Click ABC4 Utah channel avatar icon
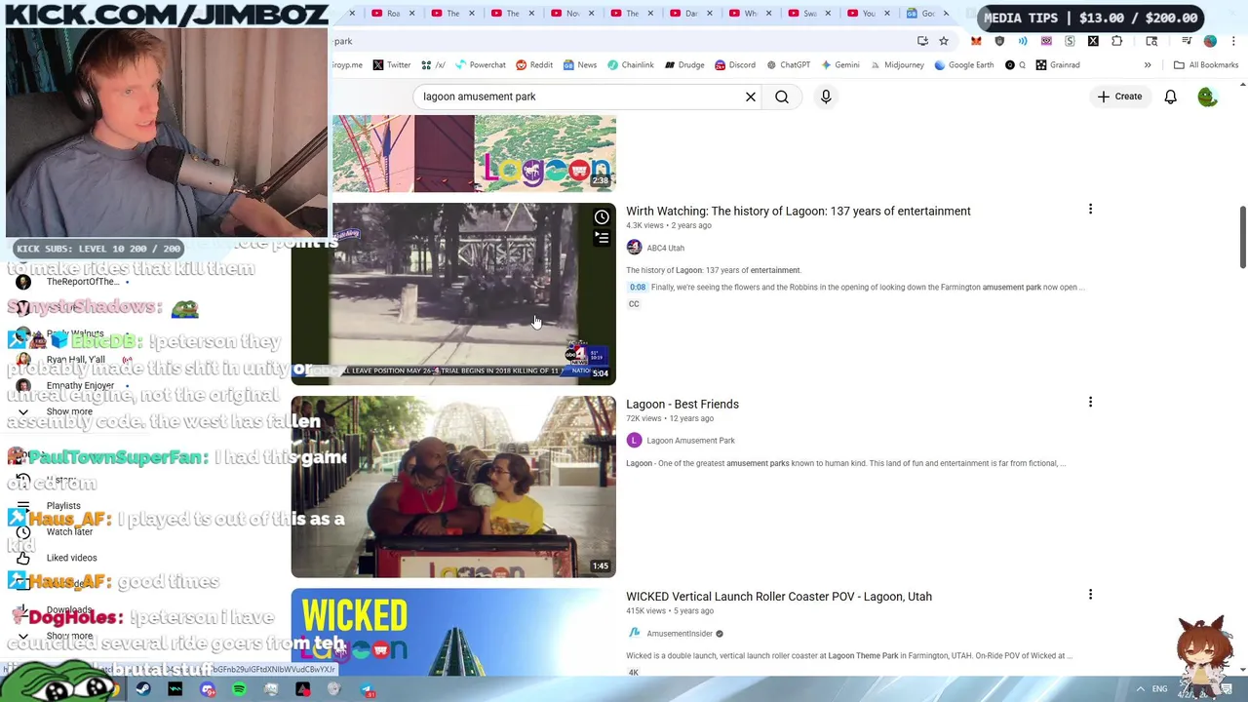The image size is (1248, 702). pyautogui.click(x=634, y=248)
